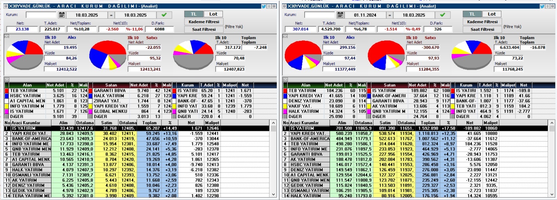Viewport: 557px width, 200px height.
Task: Click AK YATIRIM in right window Satan list
Action: (x=385, y=106)
